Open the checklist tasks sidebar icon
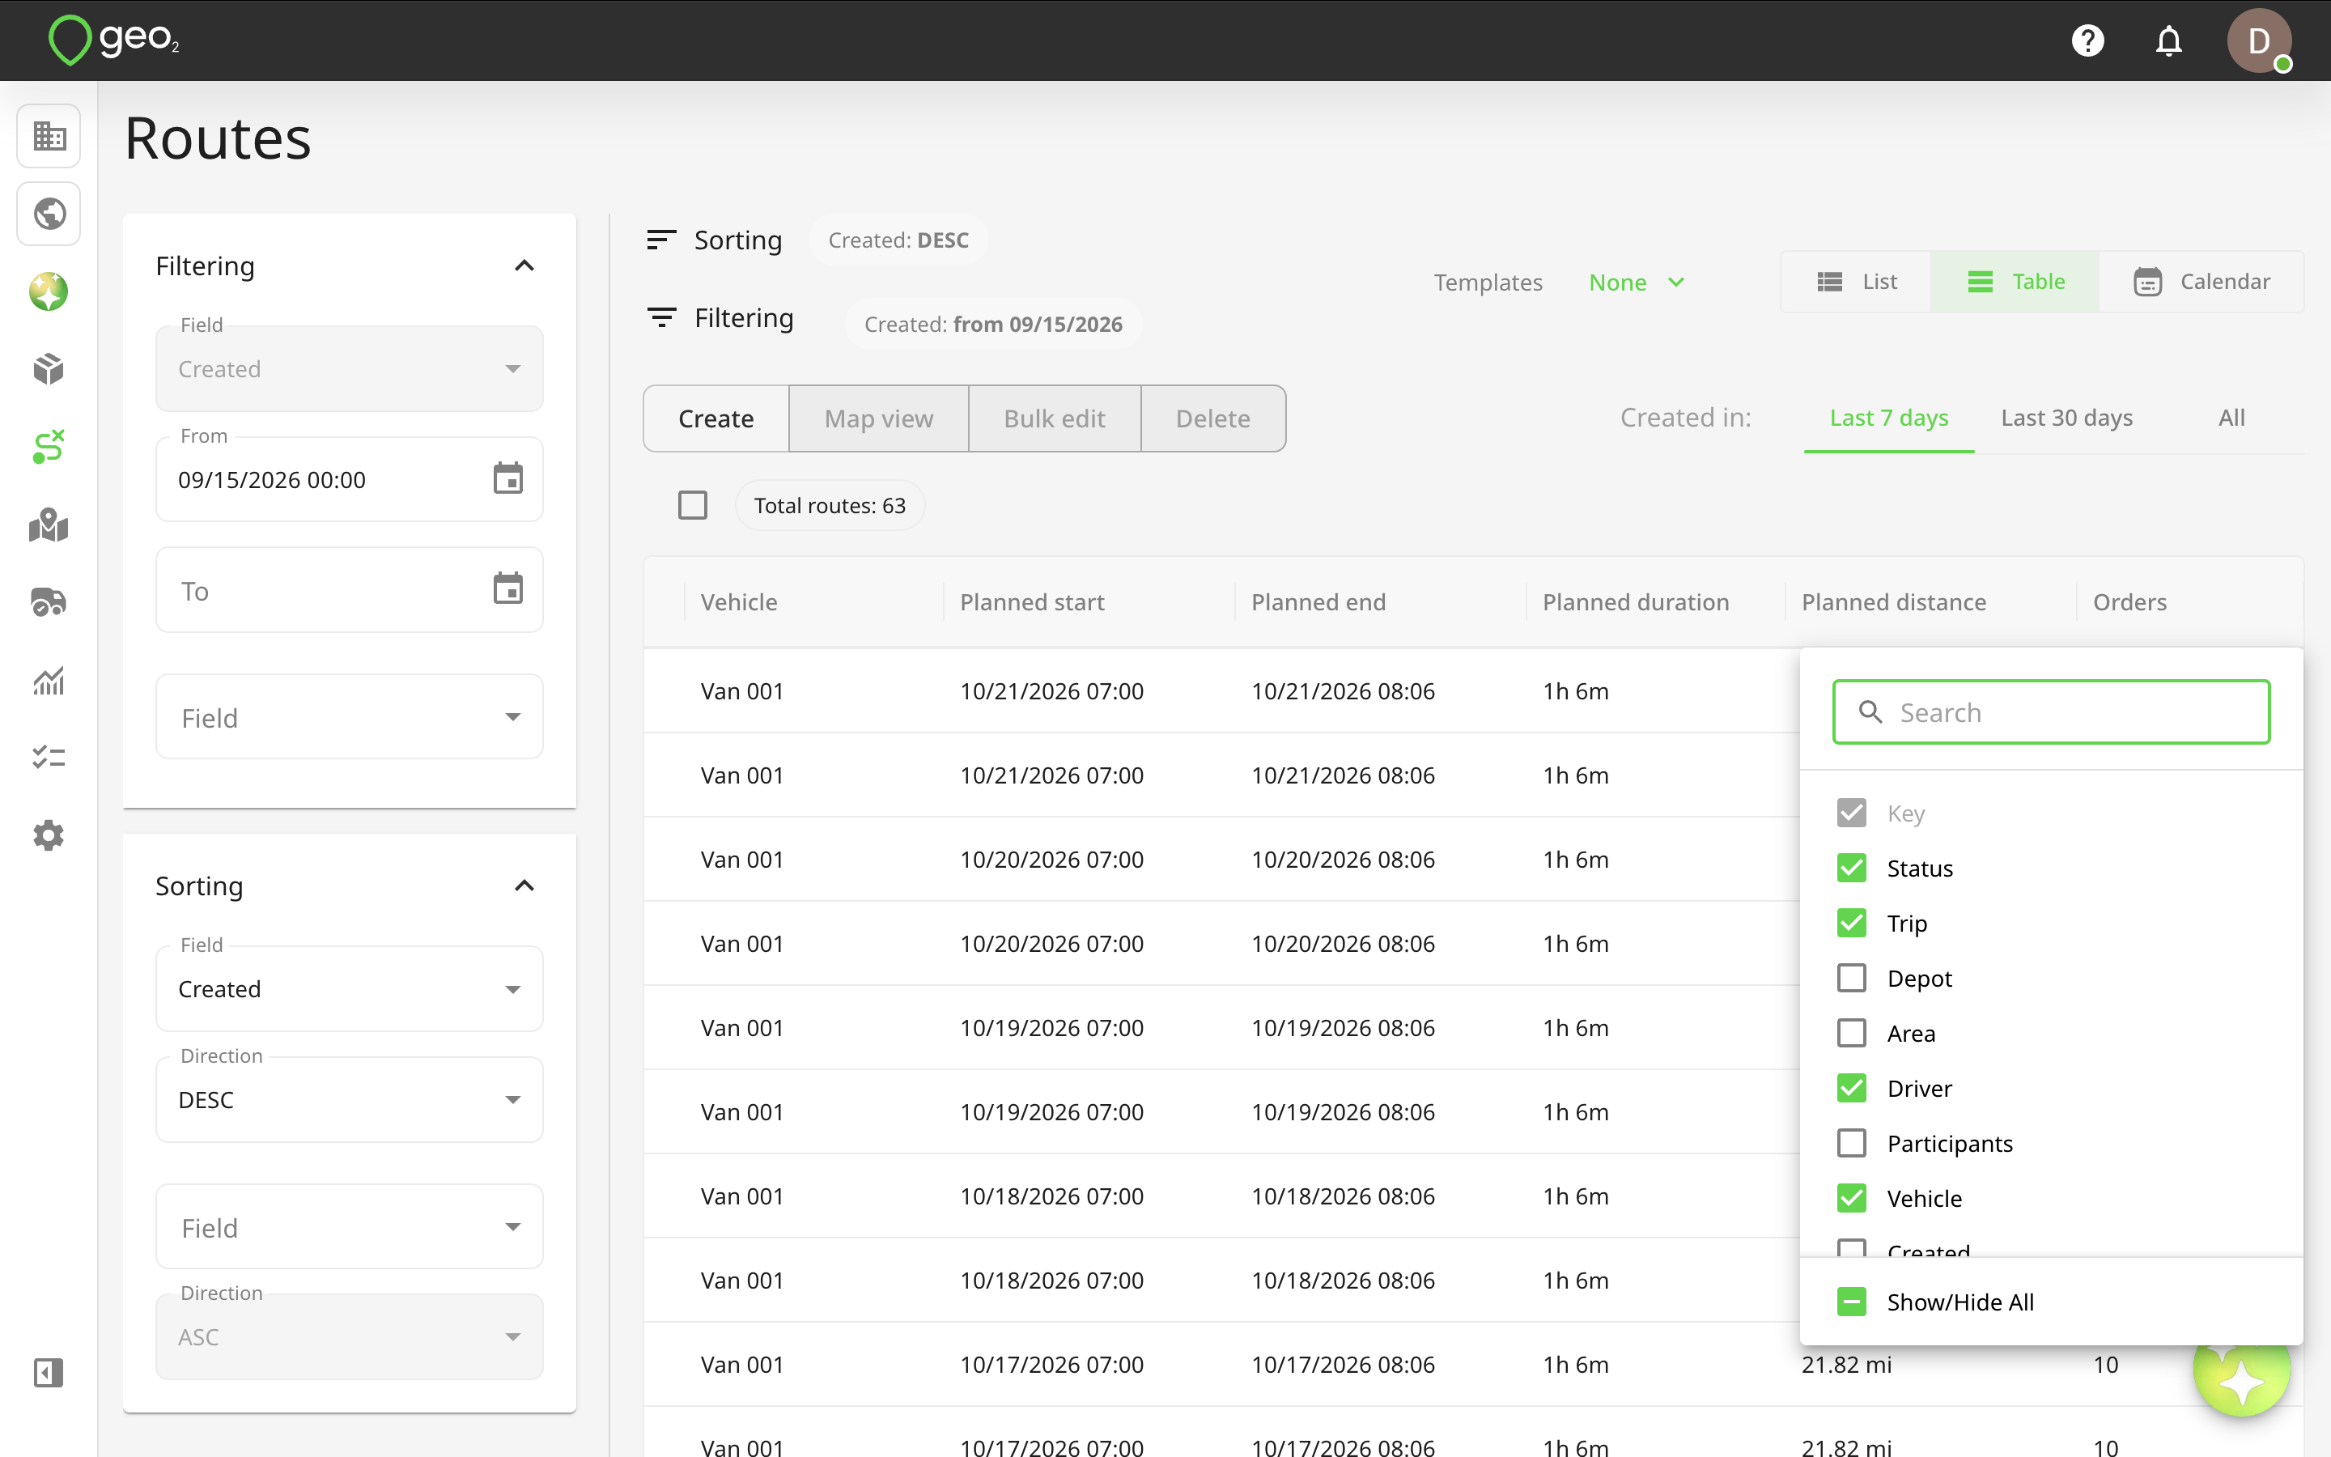2331x1457 pixels. click(x=49, y=758)
